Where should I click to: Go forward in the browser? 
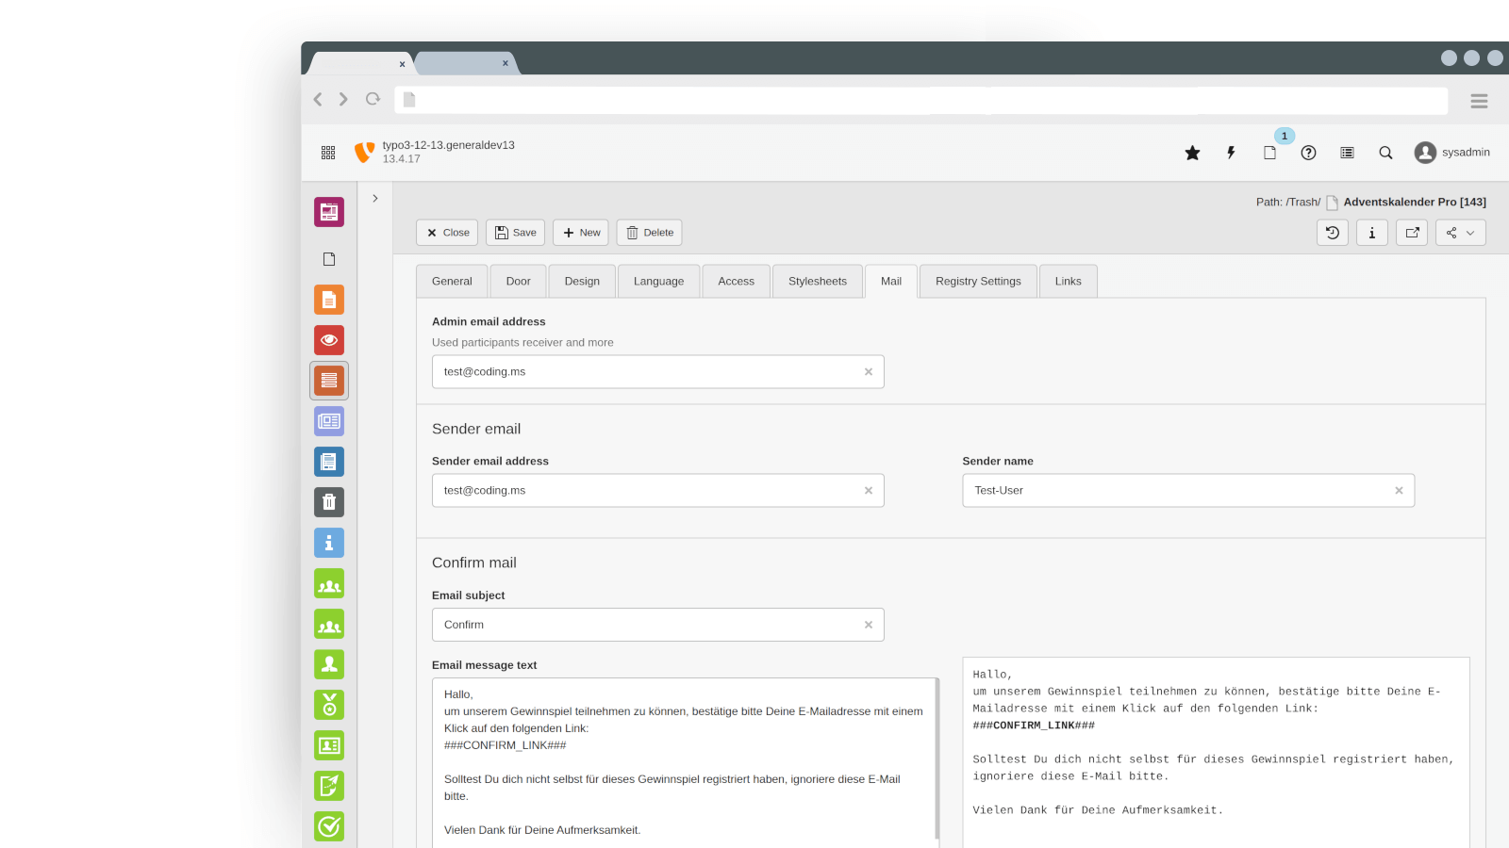(343, 99)
